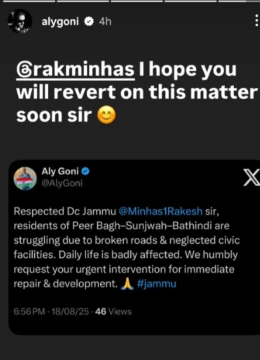Image resolution: width=260 pixels, height=360 pixels.
Task: Click the 6:56 PM 18/08/25 timestamp
Action: pos(52,311)
